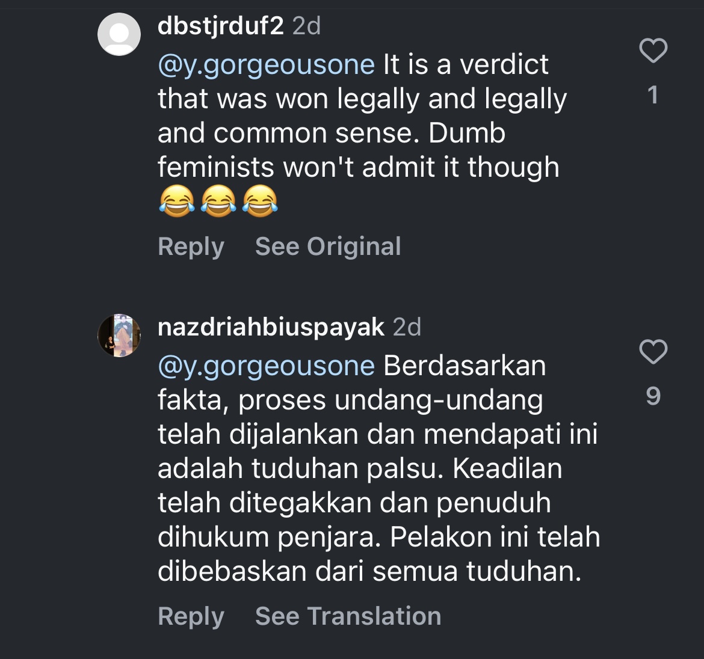704x659 pixels.
Task: Open the dbstjrduf2 username link
Action: pos(220,26)
